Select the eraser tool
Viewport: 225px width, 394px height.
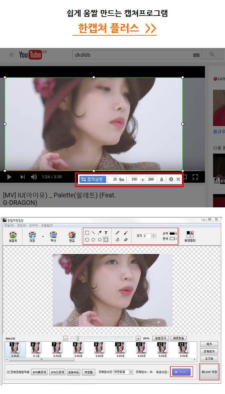(x=126, y=240)
